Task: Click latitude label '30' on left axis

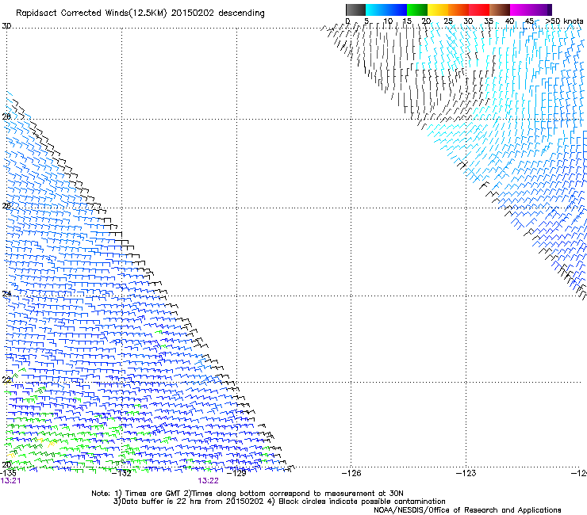Action: 6,26
